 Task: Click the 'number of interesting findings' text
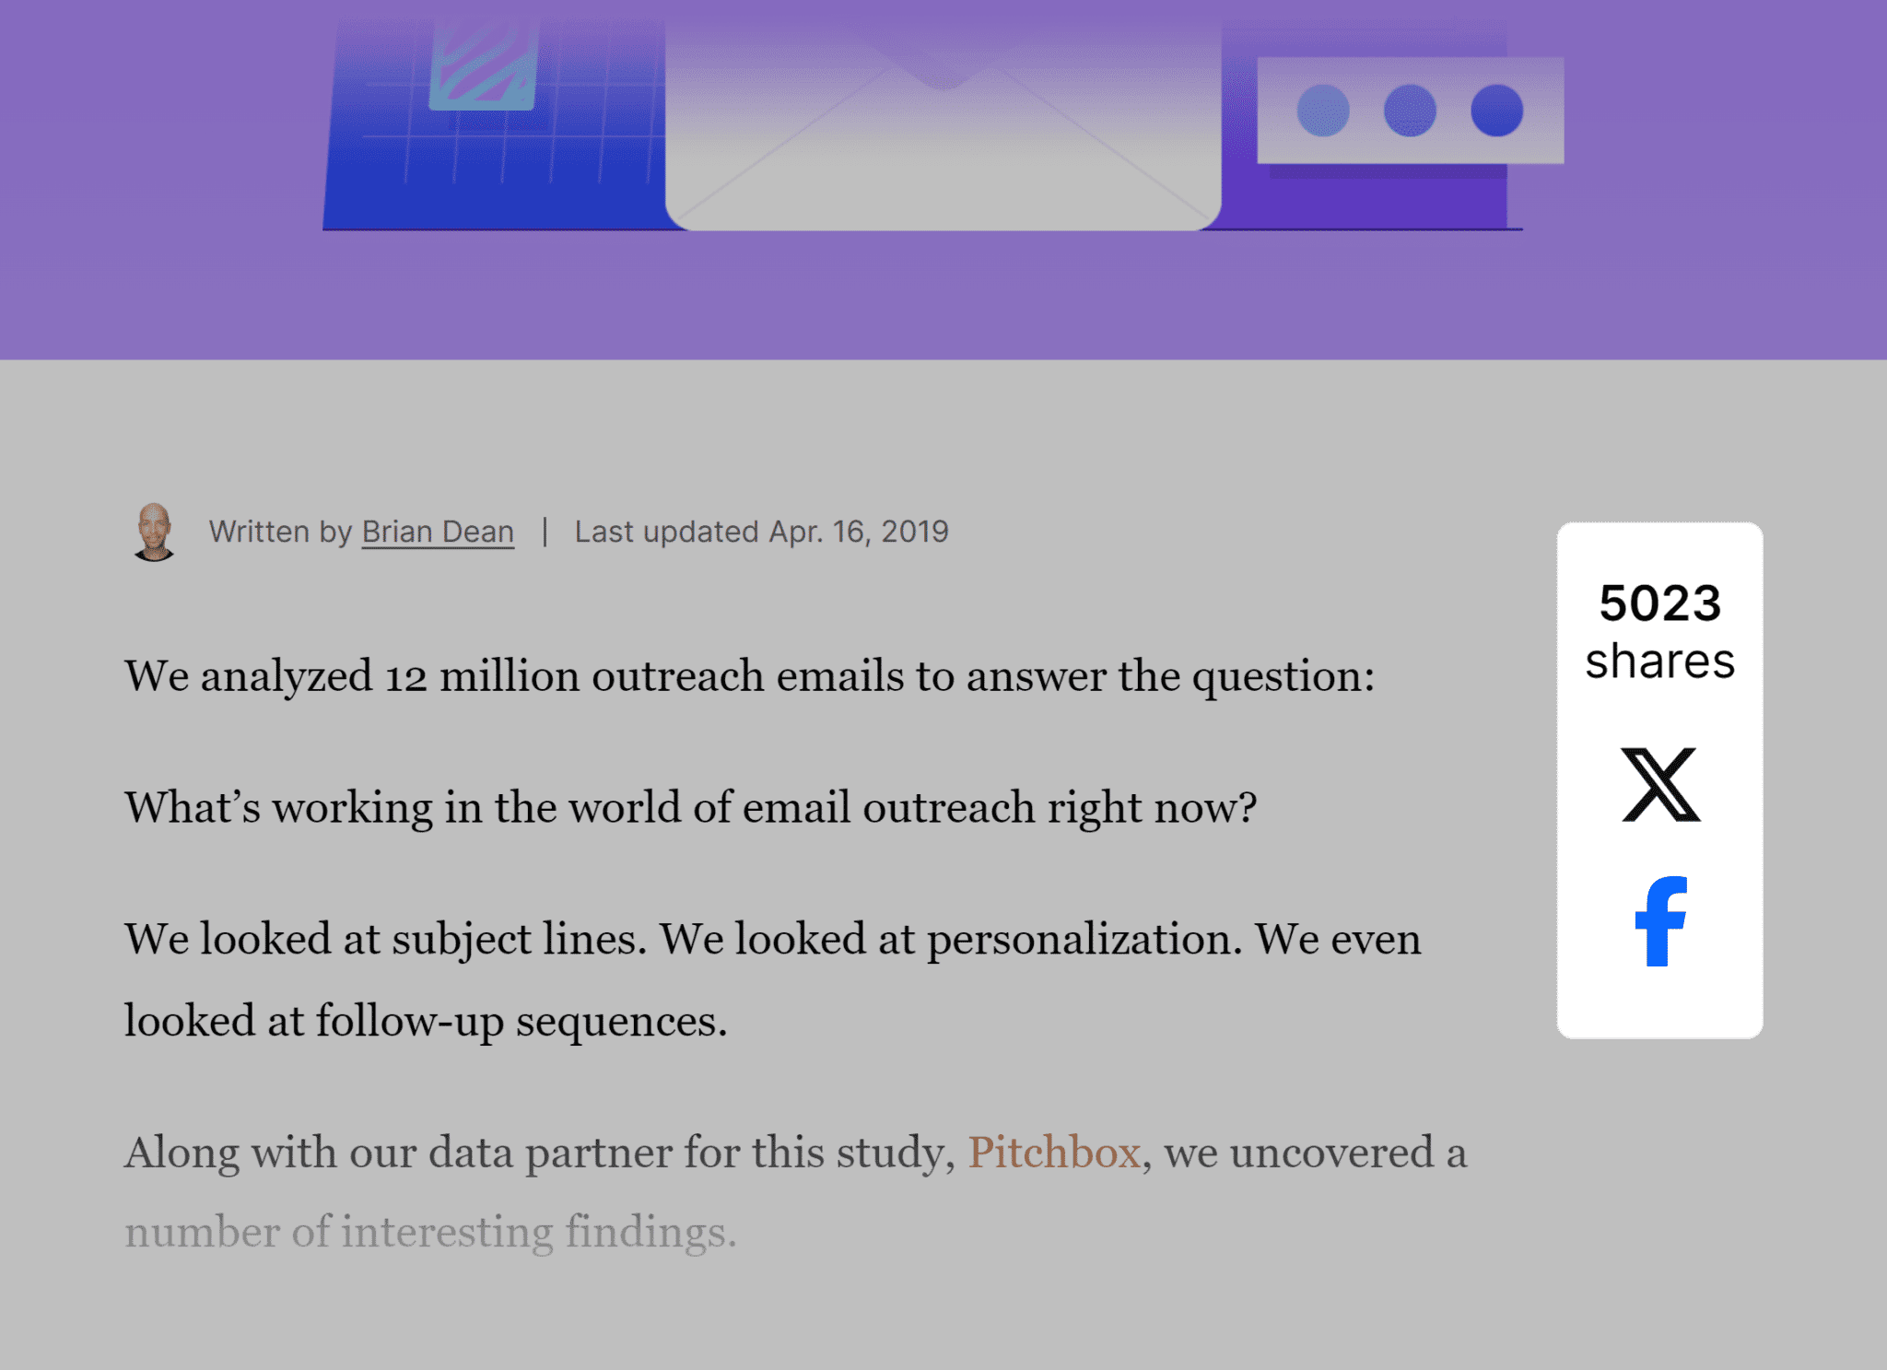[431, 1231]
